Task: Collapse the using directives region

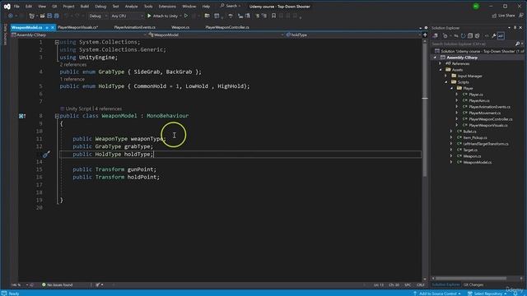Action: [57, 42]
